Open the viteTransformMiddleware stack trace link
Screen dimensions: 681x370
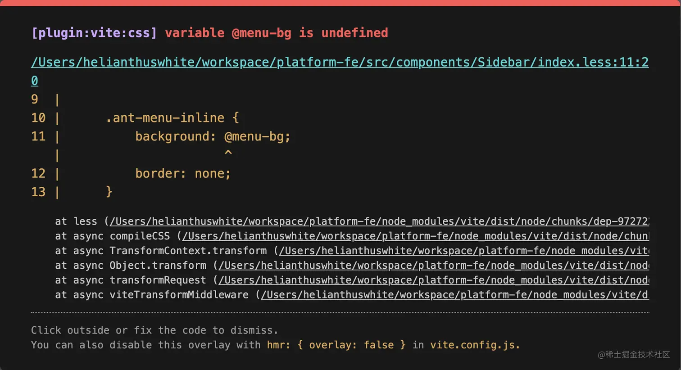pos(455,295)
